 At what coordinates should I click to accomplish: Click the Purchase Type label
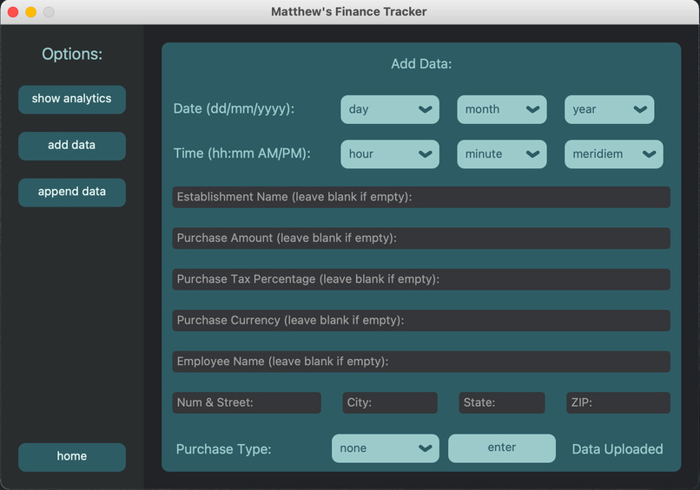(x=224, y=449)
